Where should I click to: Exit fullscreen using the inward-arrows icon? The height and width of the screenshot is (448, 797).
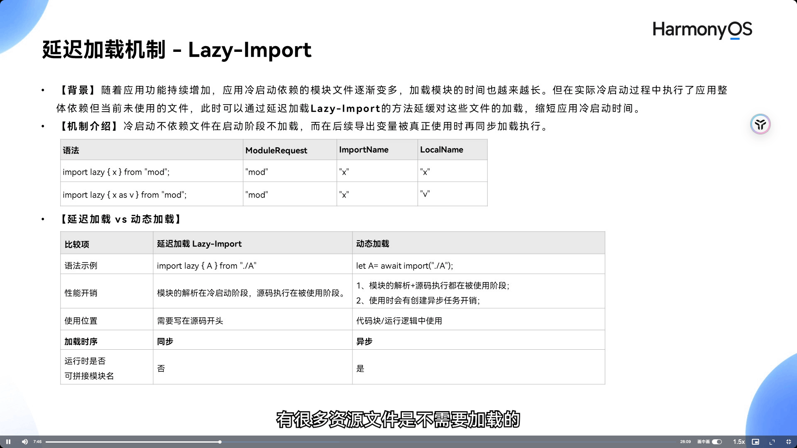tap(789, 442)
